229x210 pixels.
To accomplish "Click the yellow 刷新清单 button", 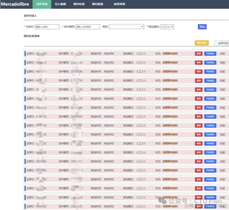I will (201, 43).
